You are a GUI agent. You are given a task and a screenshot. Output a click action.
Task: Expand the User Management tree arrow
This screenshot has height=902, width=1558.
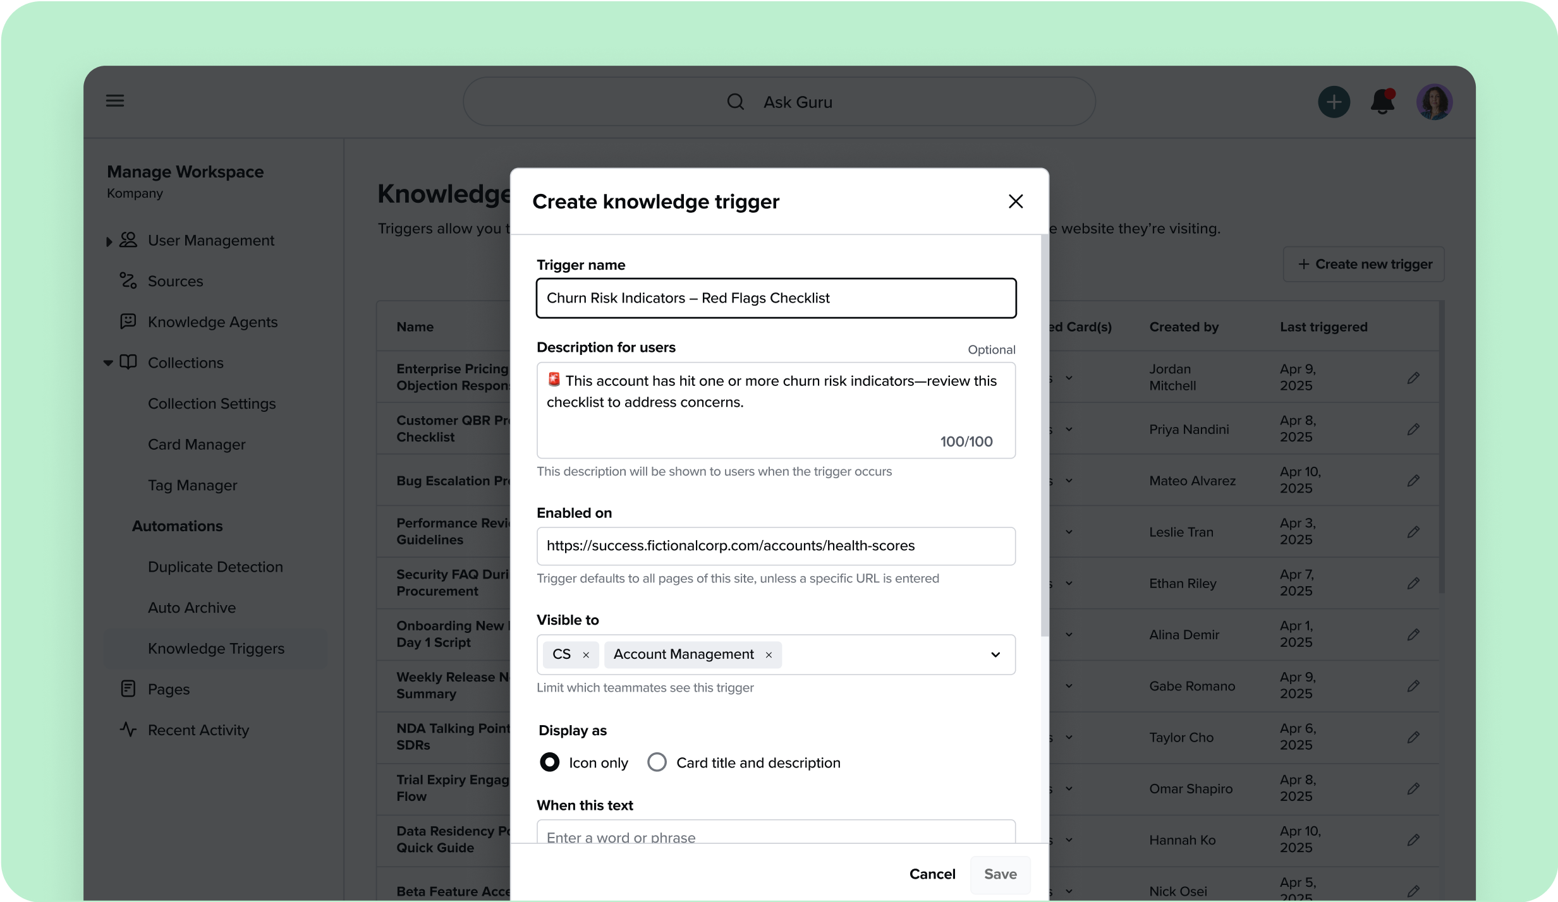pos(109,241)
